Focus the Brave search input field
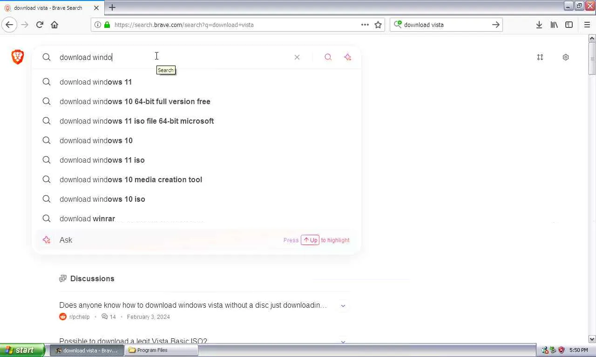 pos(172,57)
